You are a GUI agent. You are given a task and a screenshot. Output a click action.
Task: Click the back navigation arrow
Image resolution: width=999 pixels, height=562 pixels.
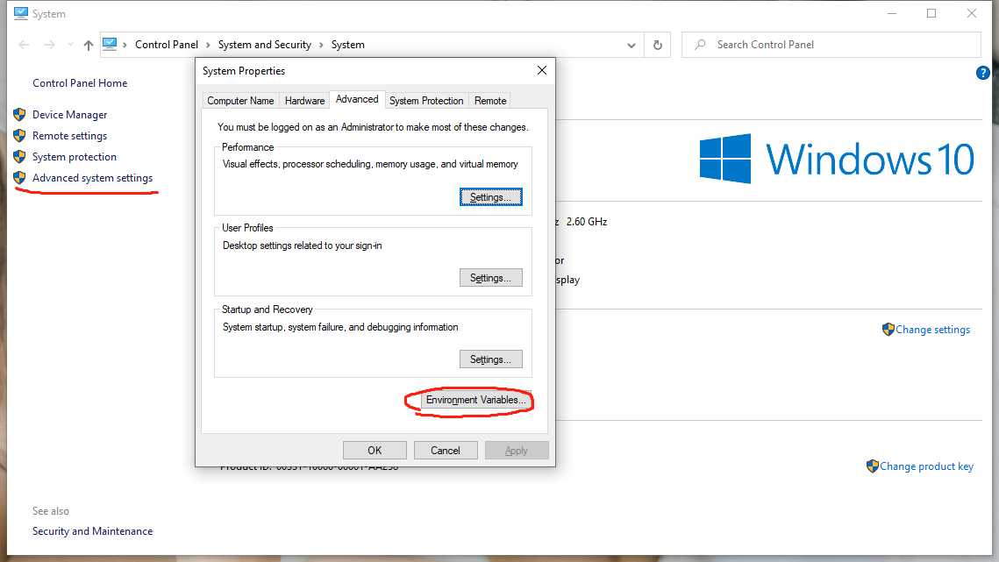pos(24,45)
